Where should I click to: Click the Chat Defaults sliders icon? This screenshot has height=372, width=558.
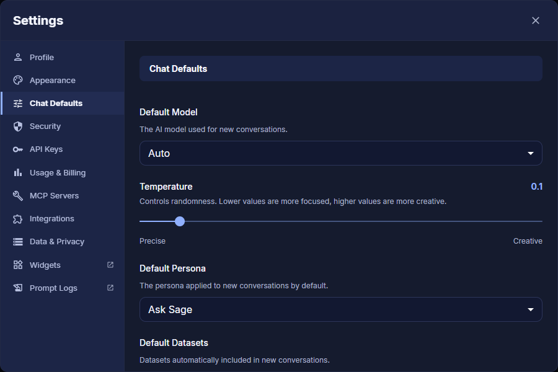(x=18, y=104)
